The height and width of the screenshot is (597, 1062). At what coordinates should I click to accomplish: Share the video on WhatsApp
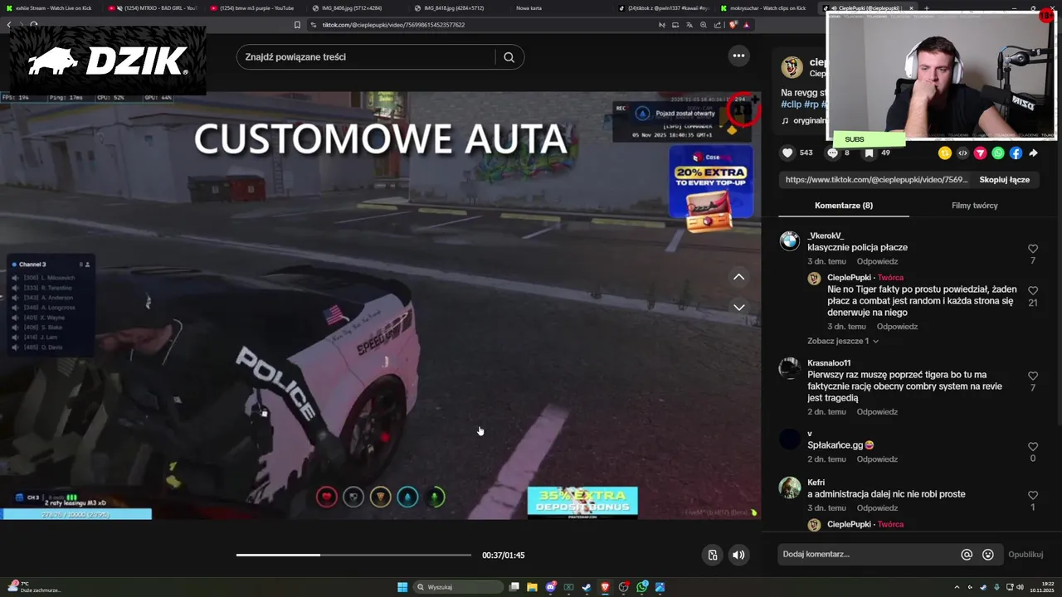998,153
